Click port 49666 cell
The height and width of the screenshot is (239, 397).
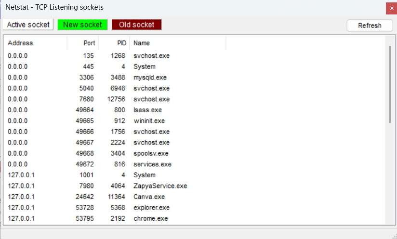coord(85,132)
